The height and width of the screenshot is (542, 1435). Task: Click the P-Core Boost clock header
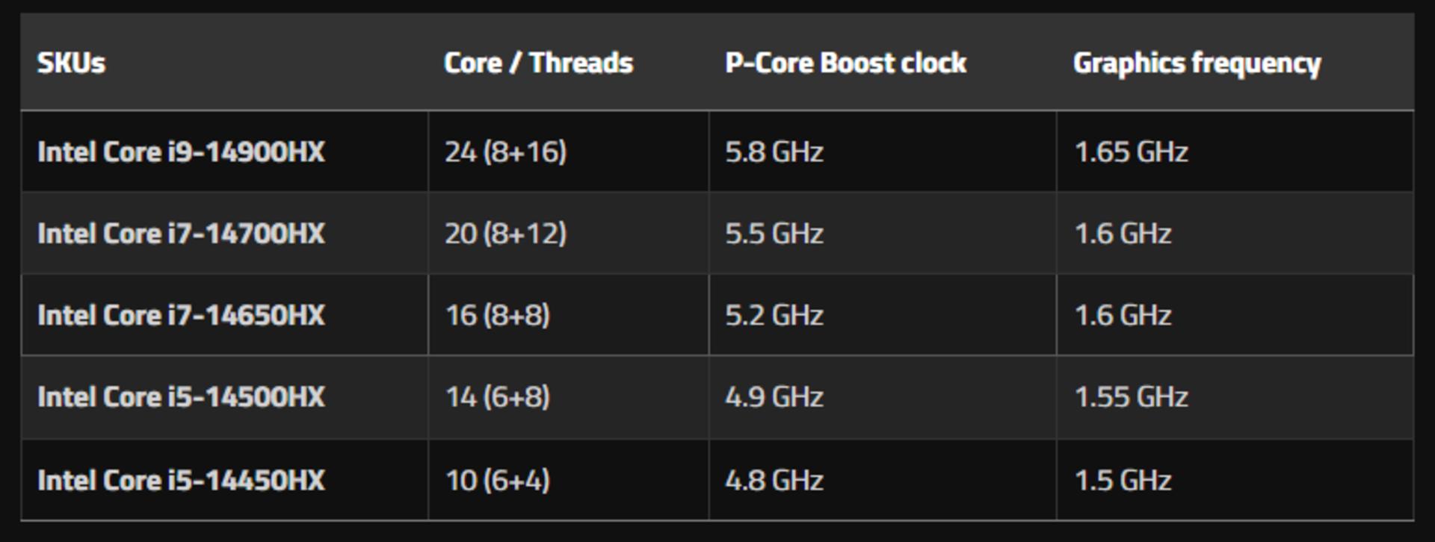(x=845, y=63)
